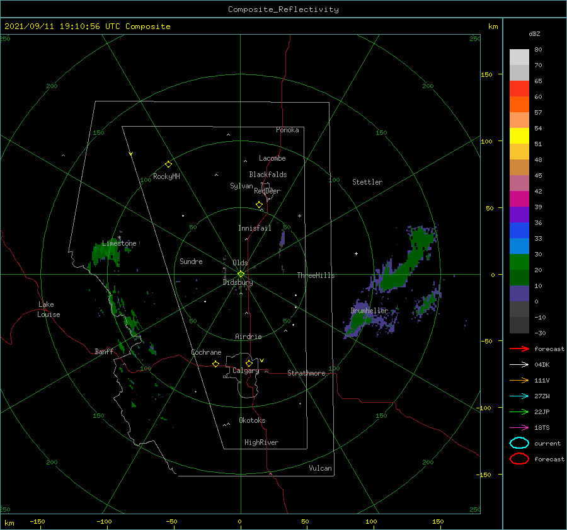Click the 39 dBZ magenta color swatch
This screenshot has width=567, height=530.
519,199
